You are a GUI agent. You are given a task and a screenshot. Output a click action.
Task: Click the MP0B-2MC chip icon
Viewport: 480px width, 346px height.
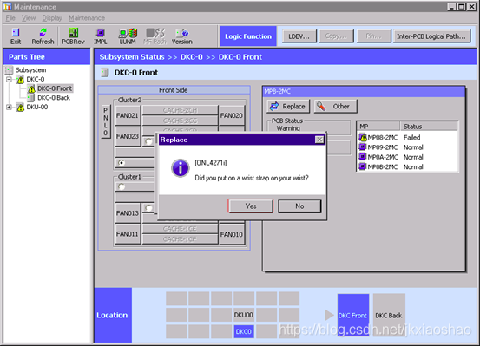click(x=363, y=166)
